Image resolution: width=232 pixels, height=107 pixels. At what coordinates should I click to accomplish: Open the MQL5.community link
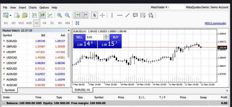tap(215, 23)
